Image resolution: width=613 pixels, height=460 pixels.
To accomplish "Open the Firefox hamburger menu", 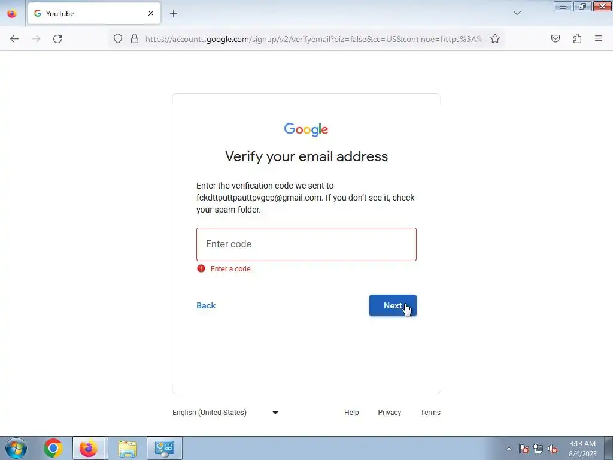I will point(599,38).
